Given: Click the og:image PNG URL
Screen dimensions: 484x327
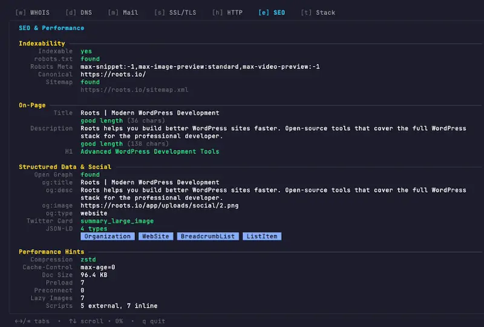Looking at the screenshot, I should 160,206.
